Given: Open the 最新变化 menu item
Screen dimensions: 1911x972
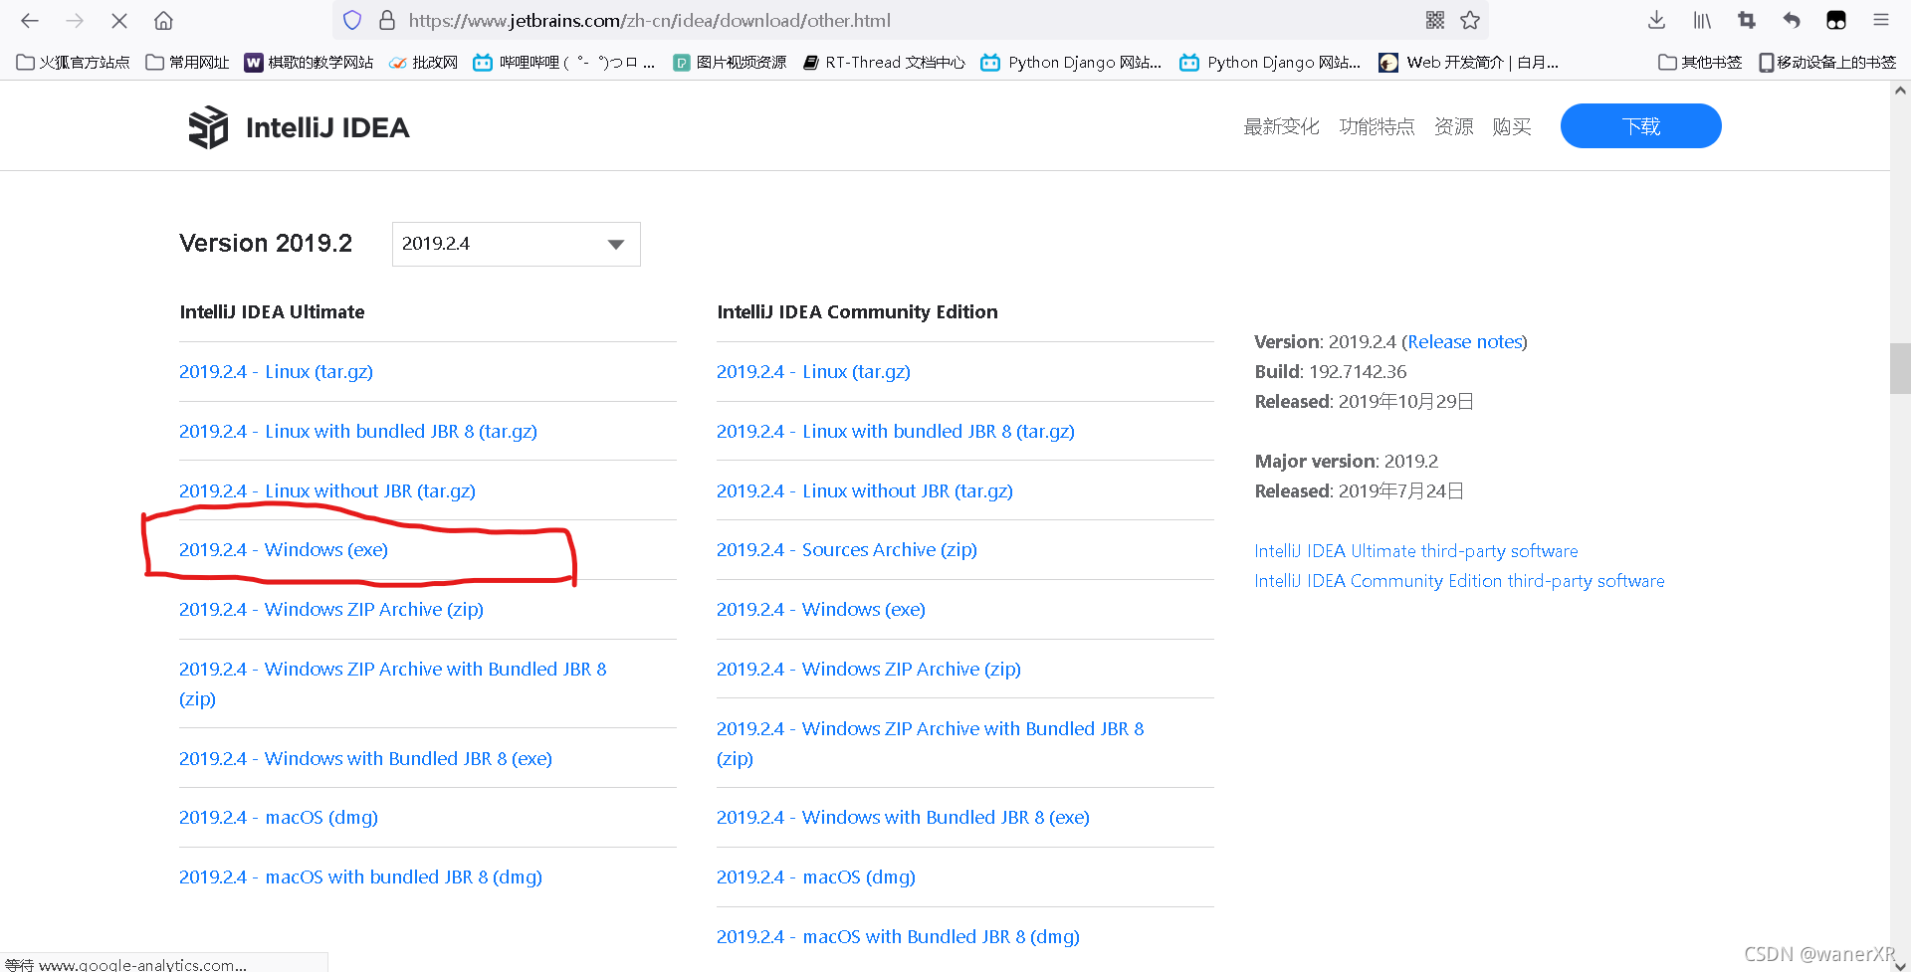Looking at the screenshot, I should click(1281, 126).
